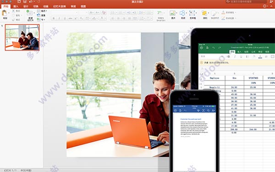
Task: Click the Paste clipboard icon
Action: pyautogui.click(x=5, y=13)
